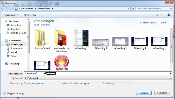
Task: Open the ControlCenter3 folder icon
Action: (40, 38)
